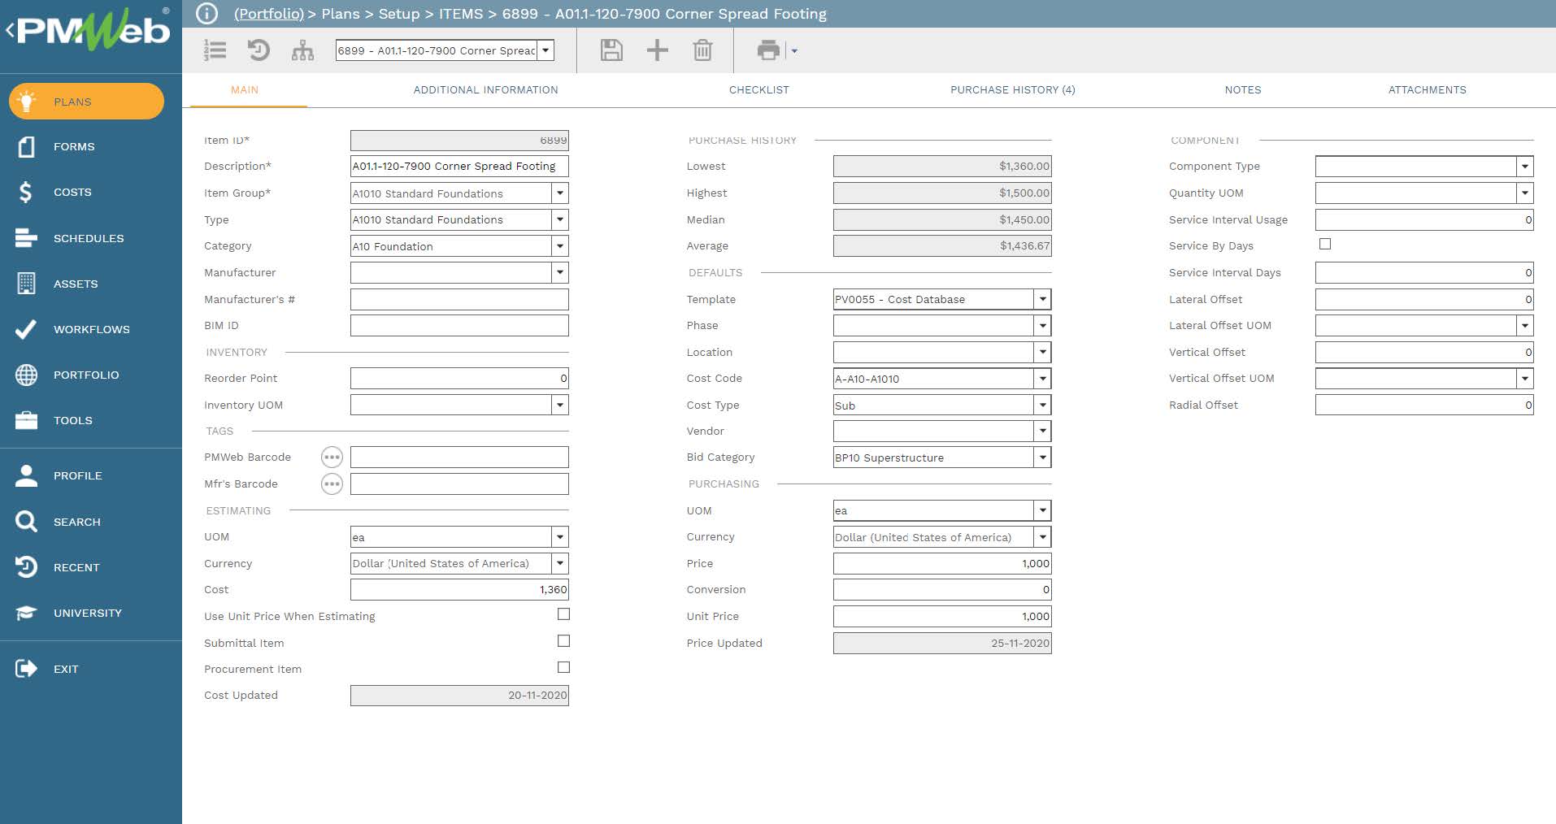This screenshot has height=824, width=1556.
Task: Click into the Manufacturer's # field
Action: pos(459,299)
